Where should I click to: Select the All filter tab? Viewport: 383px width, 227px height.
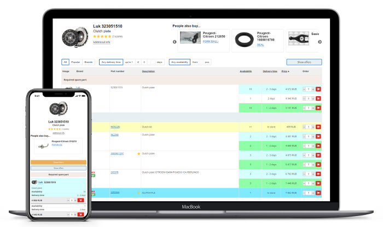click(x=65, y=62)
